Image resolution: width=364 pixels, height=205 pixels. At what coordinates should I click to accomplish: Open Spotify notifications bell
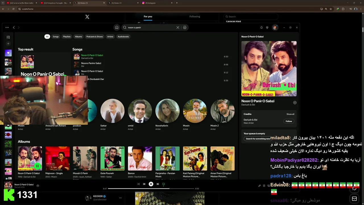(261, 28)
